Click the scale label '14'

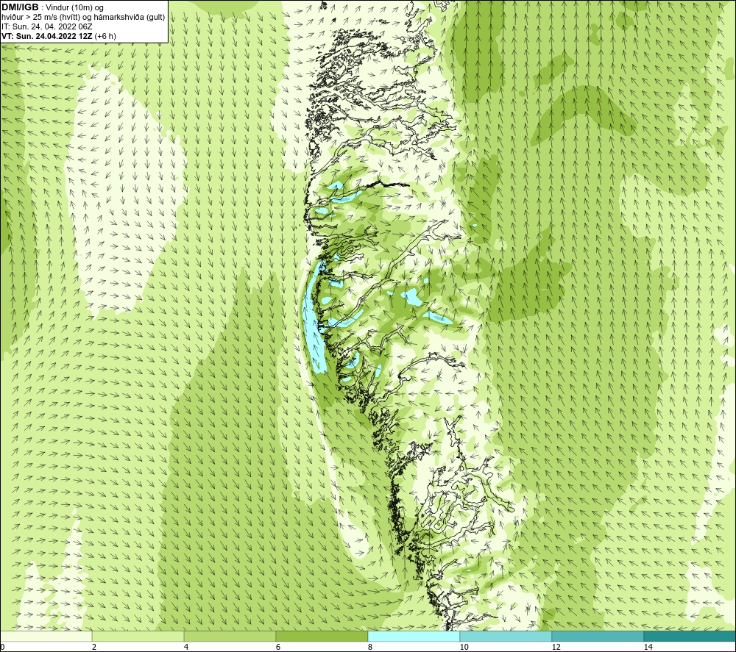point(648,647)
